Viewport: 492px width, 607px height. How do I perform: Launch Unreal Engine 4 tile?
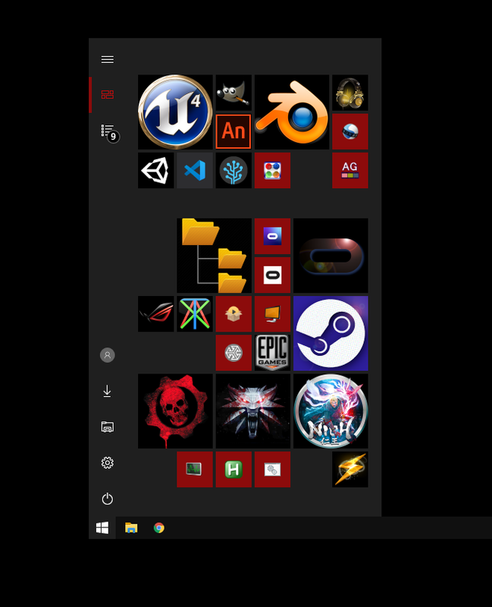click(175, 112)
